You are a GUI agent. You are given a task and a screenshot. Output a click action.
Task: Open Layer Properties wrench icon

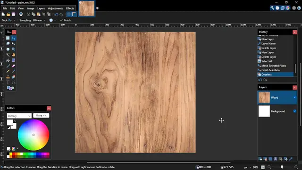tap(291, 159)
